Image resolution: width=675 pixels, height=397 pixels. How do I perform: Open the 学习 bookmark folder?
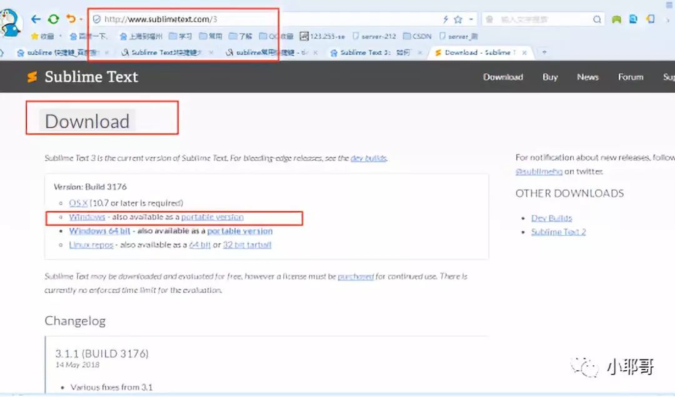[x=181, y=36]
